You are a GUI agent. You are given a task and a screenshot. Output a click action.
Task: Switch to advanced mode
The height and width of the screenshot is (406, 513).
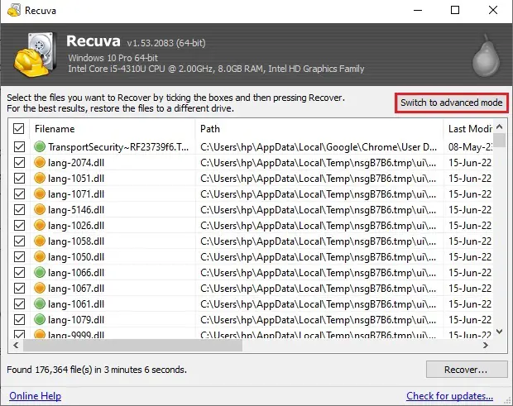[452, 103]
